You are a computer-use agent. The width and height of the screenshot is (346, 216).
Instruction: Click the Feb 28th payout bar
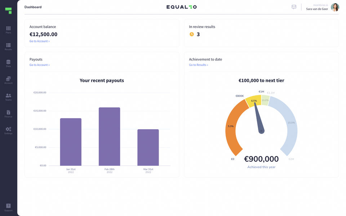[110, 136]
